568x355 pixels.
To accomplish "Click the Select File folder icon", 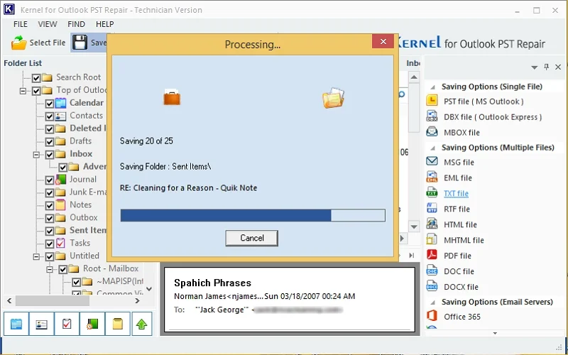I will (x=19, y=43).
